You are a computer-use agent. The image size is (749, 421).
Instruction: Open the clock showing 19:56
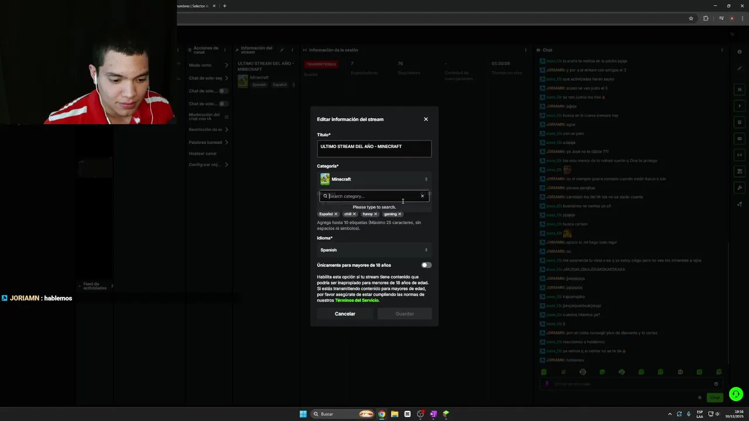click(x=734, y=414)
